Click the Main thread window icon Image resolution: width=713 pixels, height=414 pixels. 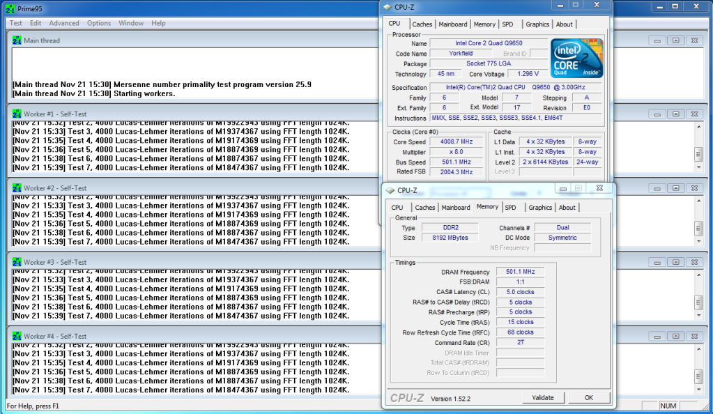pyautogui.click(x=17, y=40)
